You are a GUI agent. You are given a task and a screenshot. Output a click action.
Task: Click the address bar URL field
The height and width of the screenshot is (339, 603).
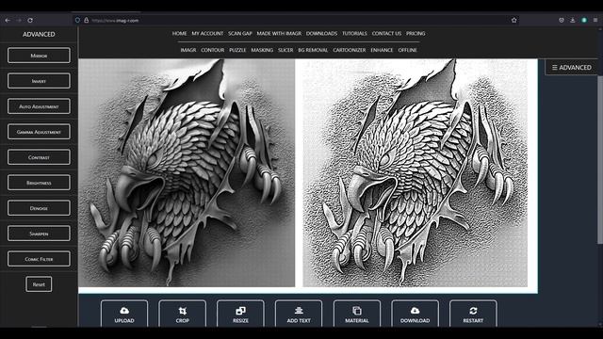coord(296,21)
